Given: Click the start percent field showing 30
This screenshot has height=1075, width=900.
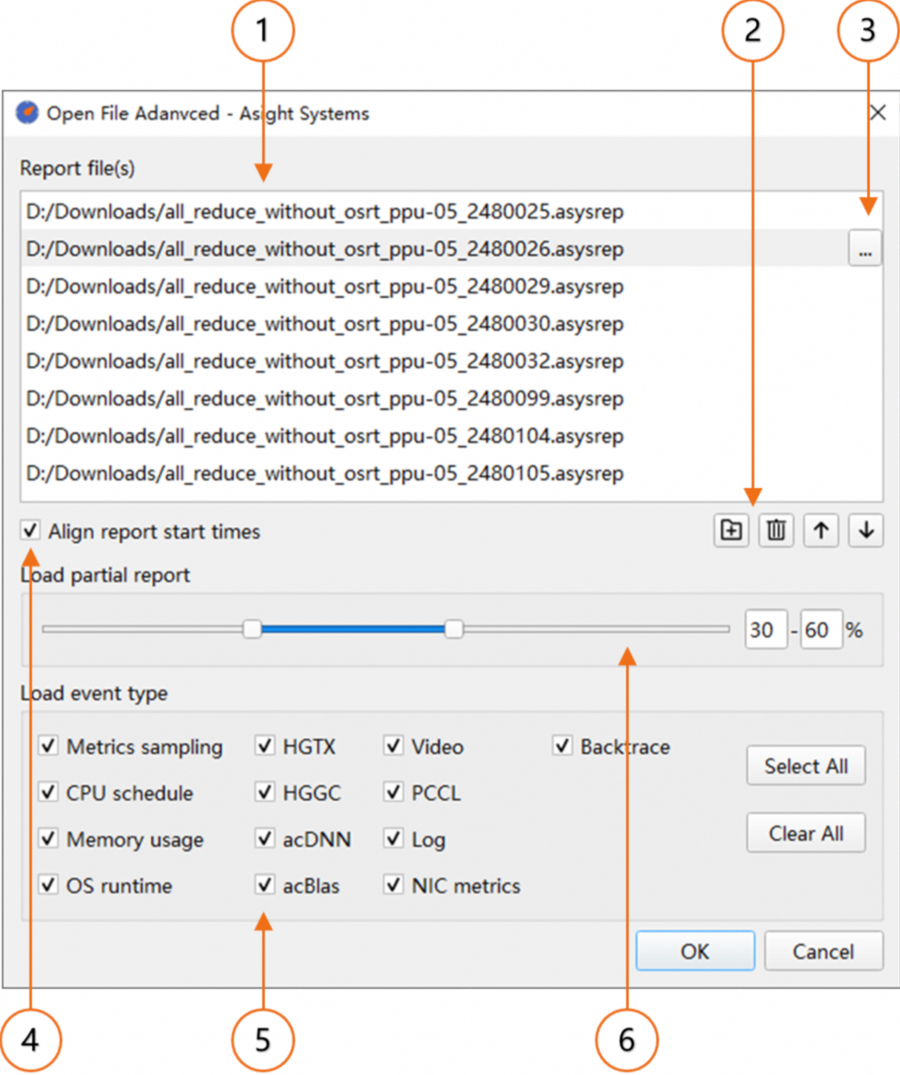Looking at the screenshot, I should (766, 629).
